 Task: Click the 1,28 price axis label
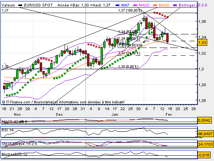click(202, 85)
